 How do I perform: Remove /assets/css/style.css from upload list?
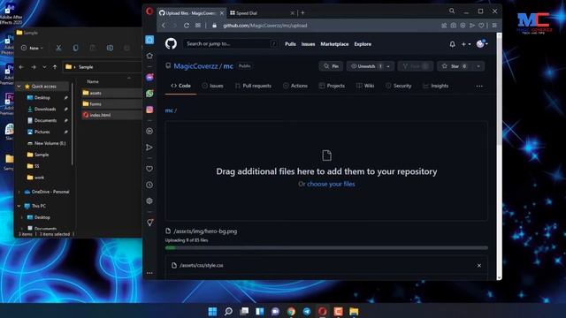479,265
